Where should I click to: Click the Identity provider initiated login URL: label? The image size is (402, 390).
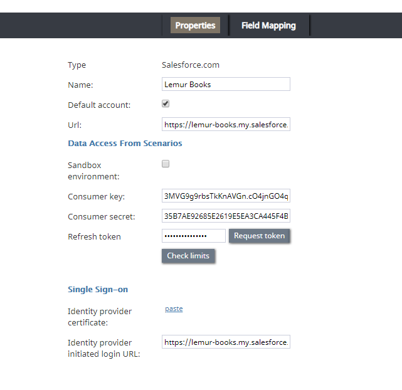104,348
